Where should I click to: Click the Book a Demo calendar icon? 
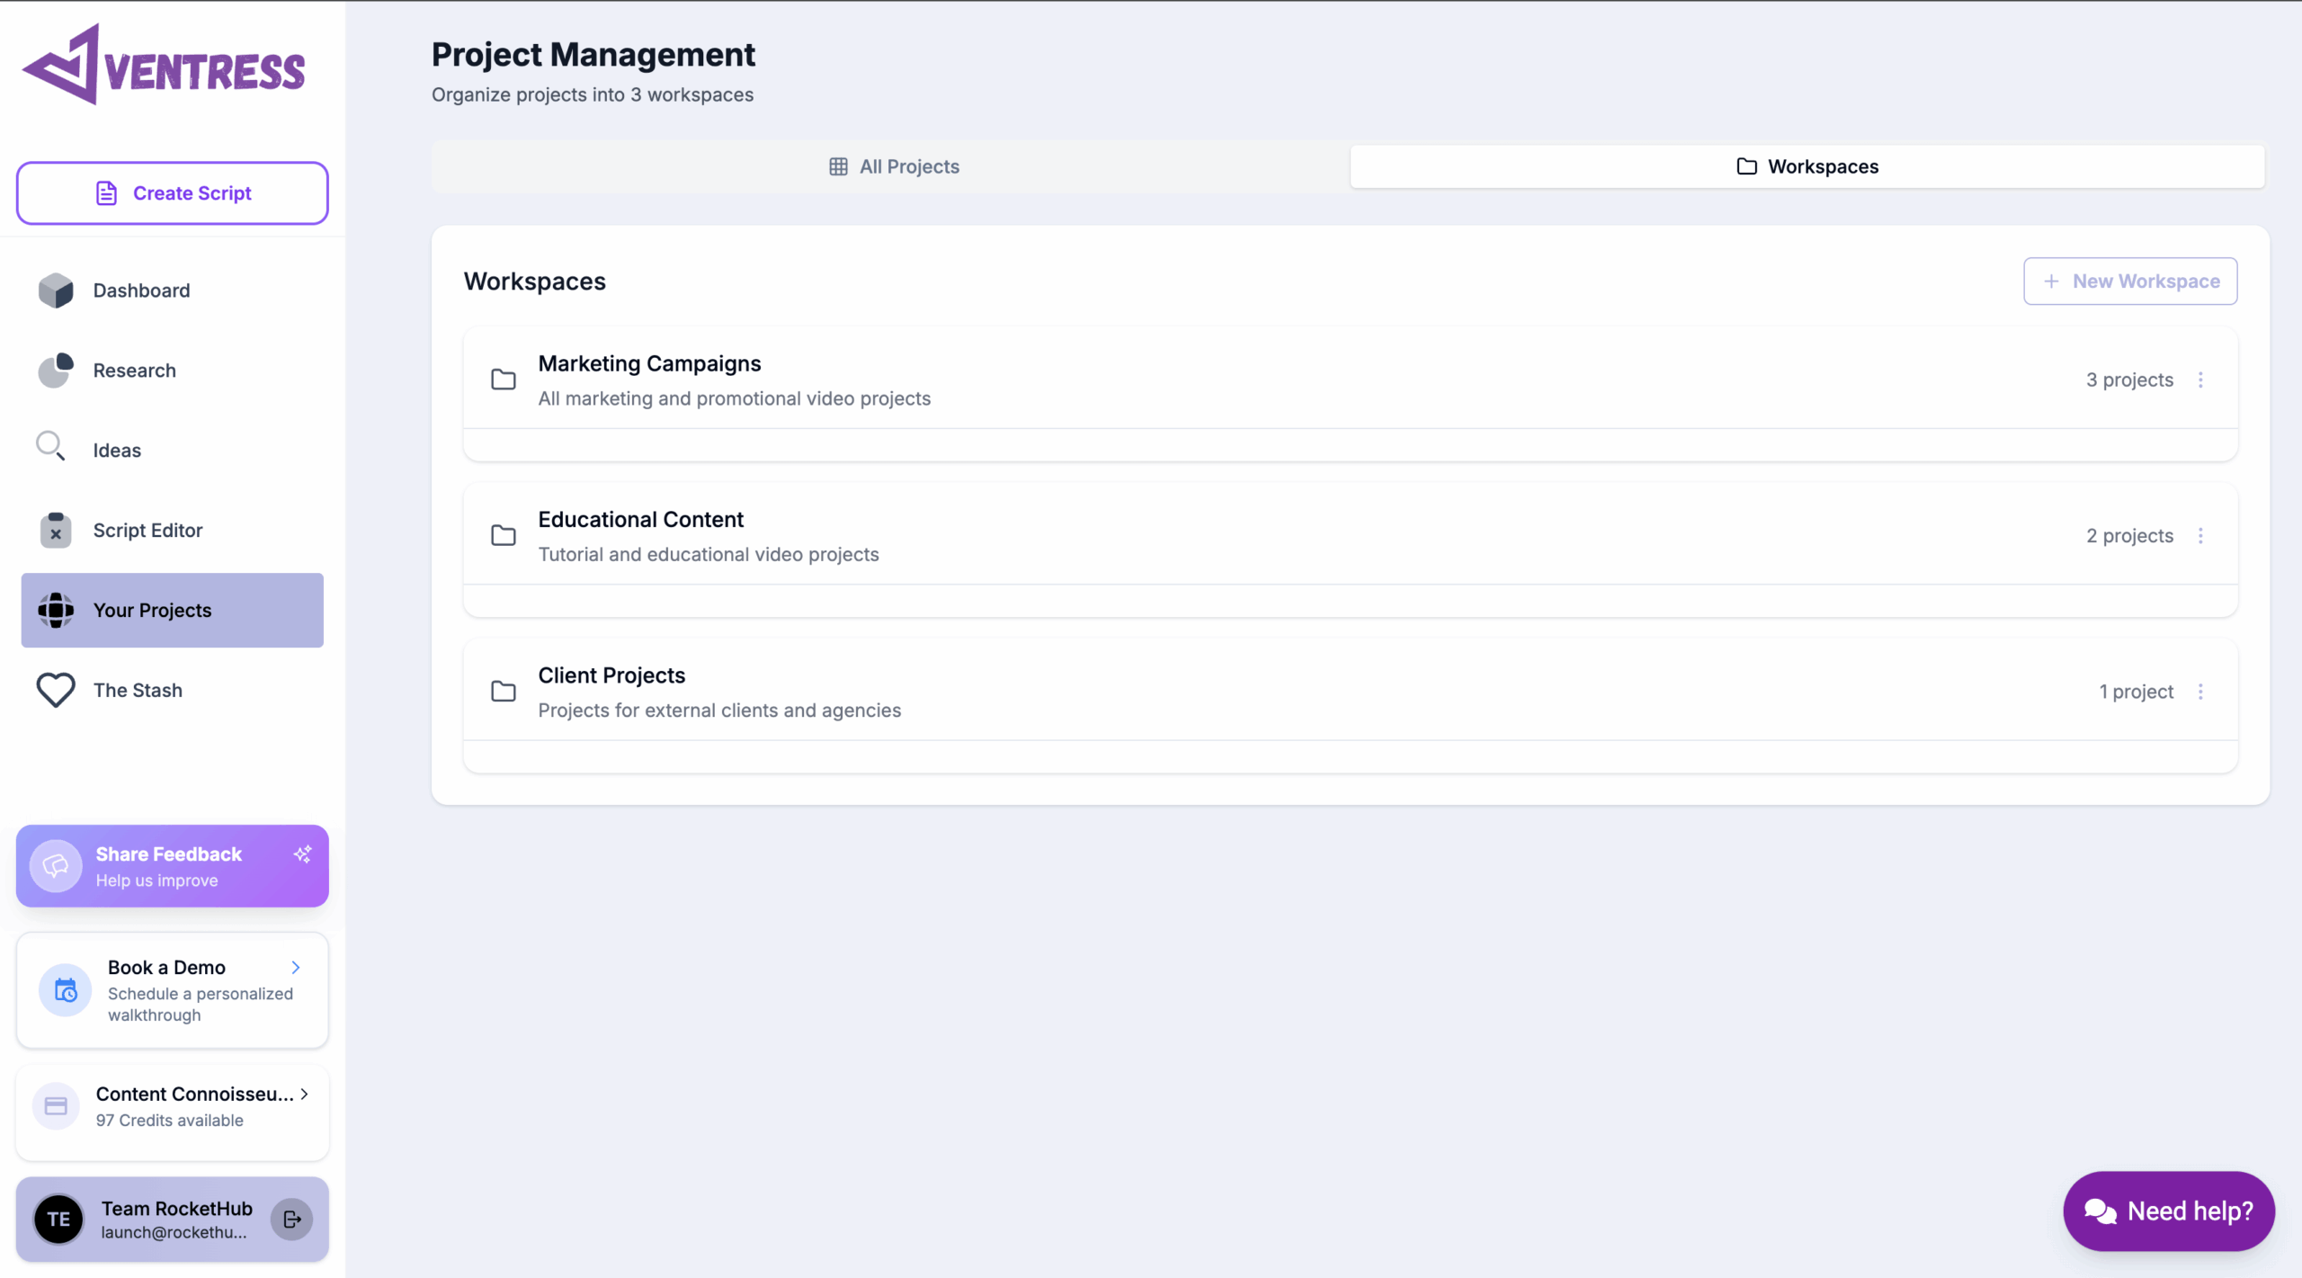click(x=66, y=990)
